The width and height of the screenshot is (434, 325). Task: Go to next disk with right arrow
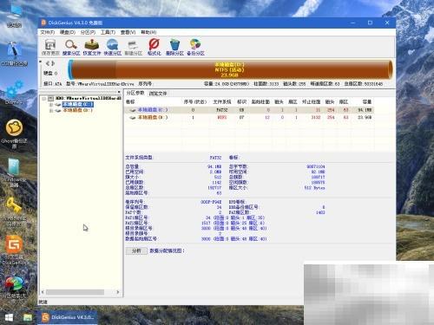click(53, 63)
